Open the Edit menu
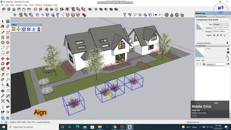The height and width of the screenshot is (130, 231). tap(7, 5)
